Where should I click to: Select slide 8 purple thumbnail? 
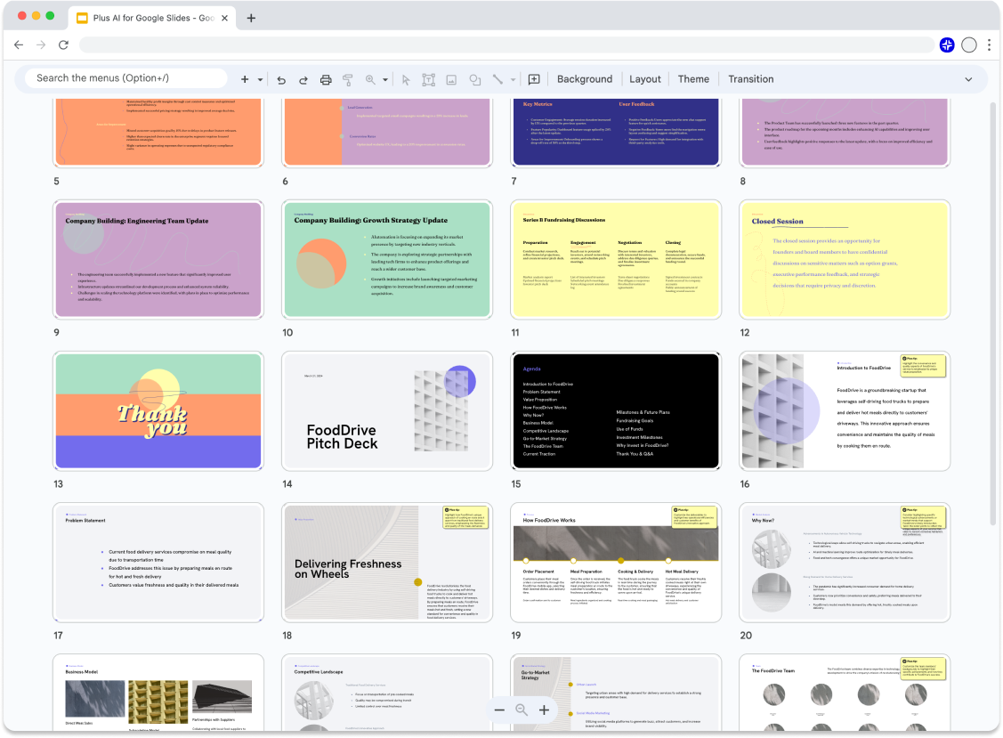pos(845,132)
